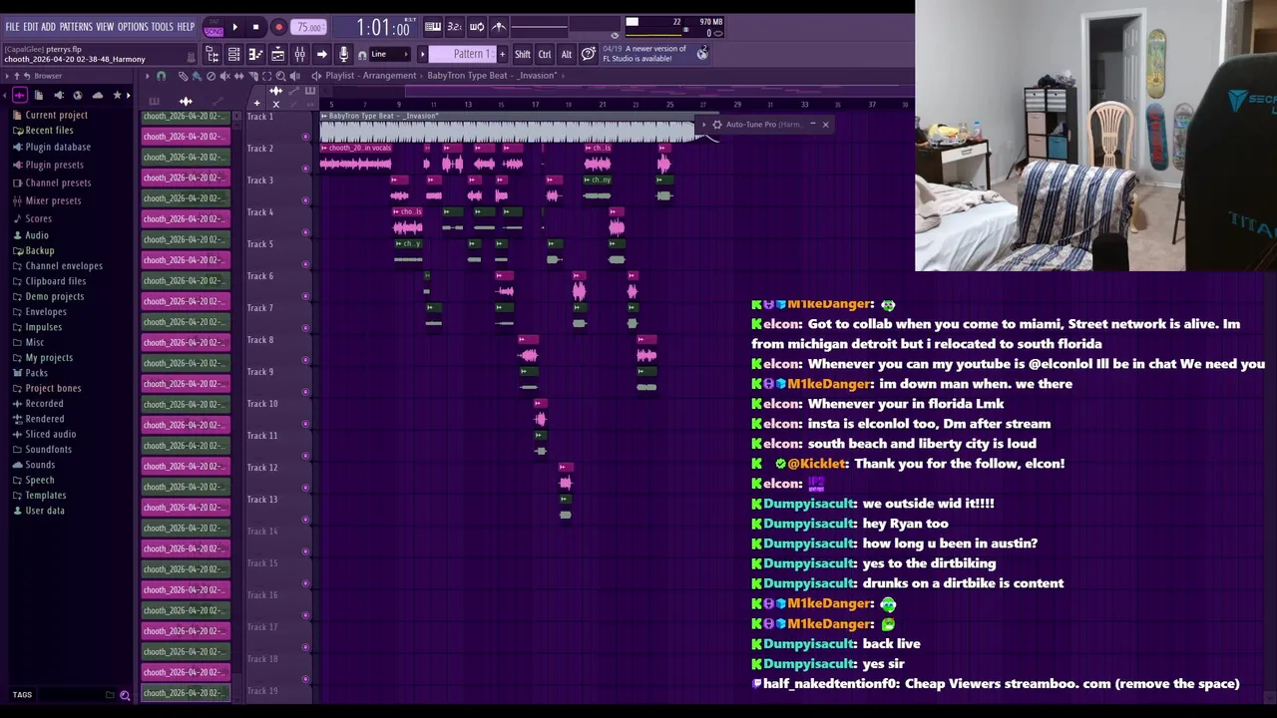This screenshot has width=1277, height=718.
Task: Open the piano roll view
Action: pyautogui.click(x=255, y=54)
